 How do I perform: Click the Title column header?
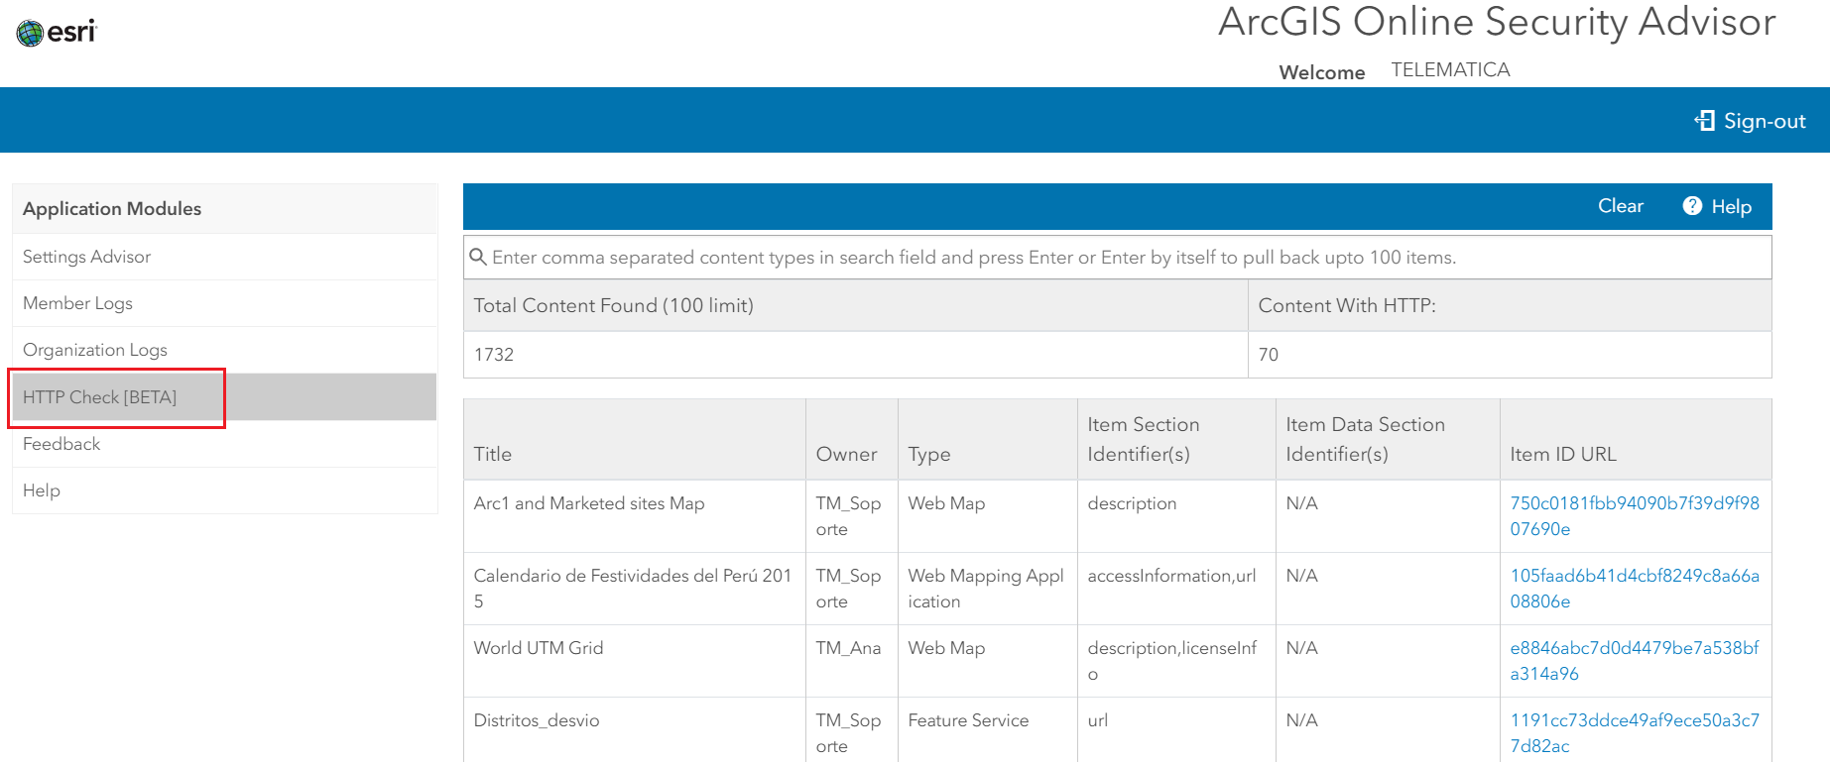click(493, 454)
